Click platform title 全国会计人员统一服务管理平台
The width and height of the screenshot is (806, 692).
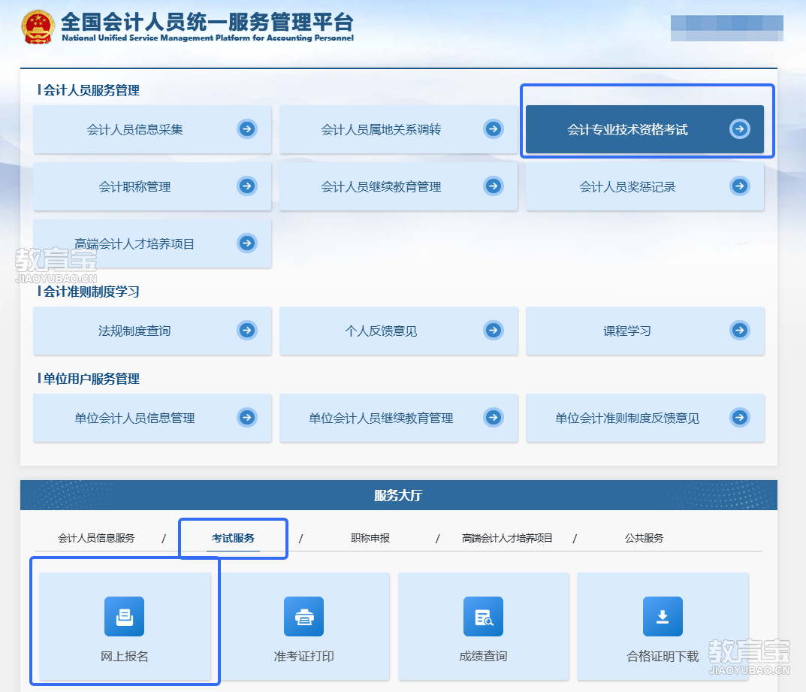click(x=207, y=21)
